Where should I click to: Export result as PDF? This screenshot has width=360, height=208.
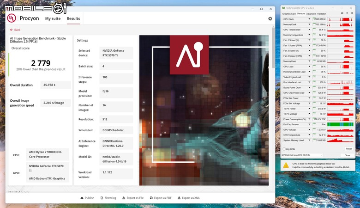(x=161, y=198)
